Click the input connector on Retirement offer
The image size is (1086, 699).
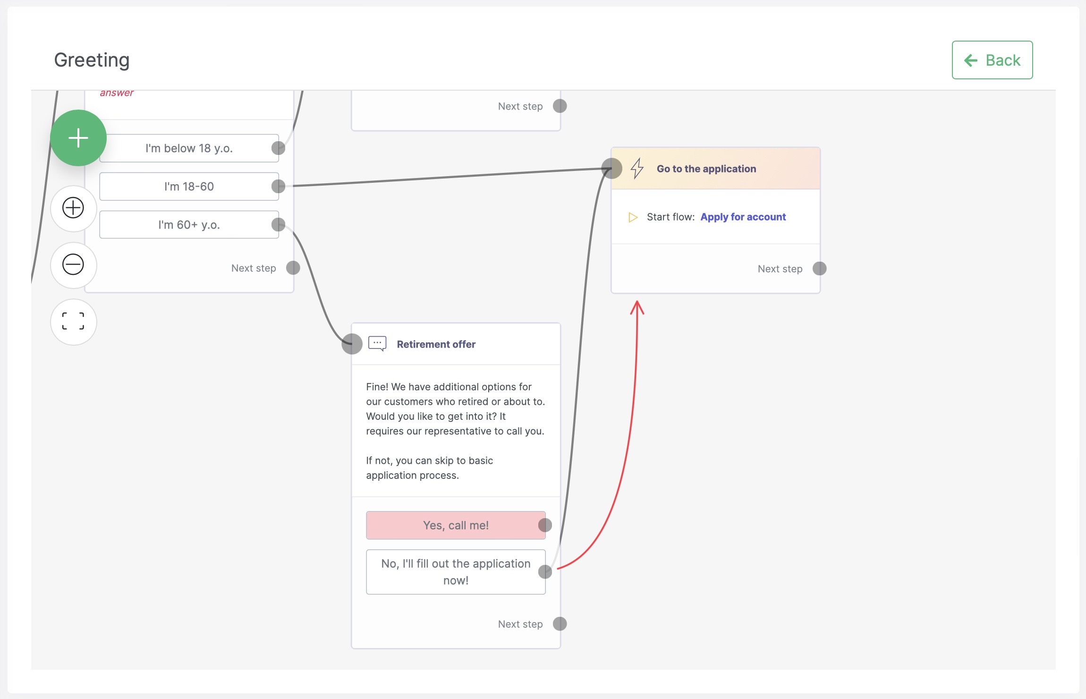(x=352, y=344)
